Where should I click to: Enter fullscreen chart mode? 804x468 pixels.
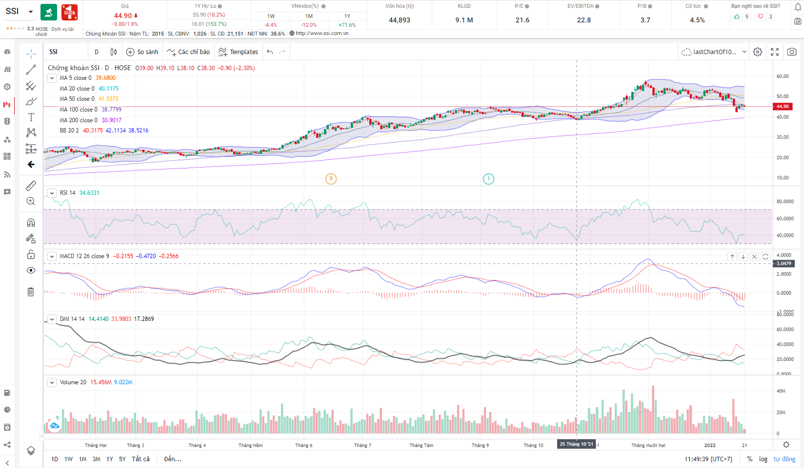[775, 52]
